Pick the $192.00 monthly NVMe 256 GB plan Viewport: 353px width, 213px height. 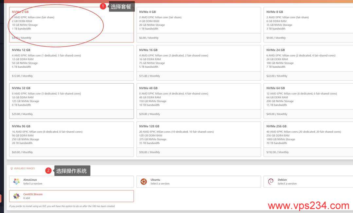click(308, 139)
